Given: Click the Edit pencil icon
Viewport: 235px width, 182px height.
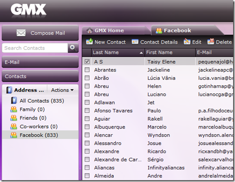Looking at the screenshot, I should pyautogui.click(x=187, y=42).
